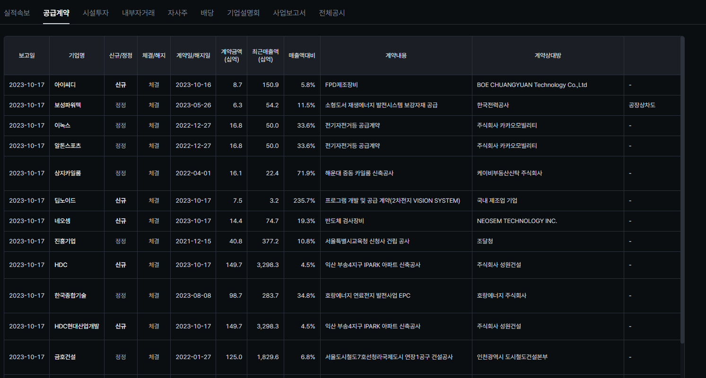Screen dimensions: 706x378
Task: Click the 계약상대방 column header
Action: [x=548, y=55]
